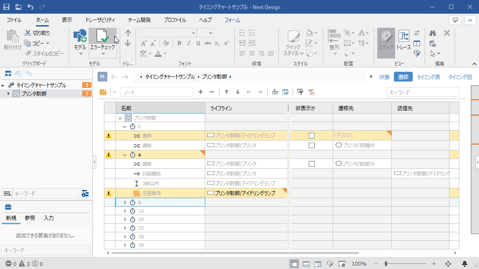Click the Align (整列) icon
The image size is (479, 269).
pyautogui.click(x=334, y=37)
